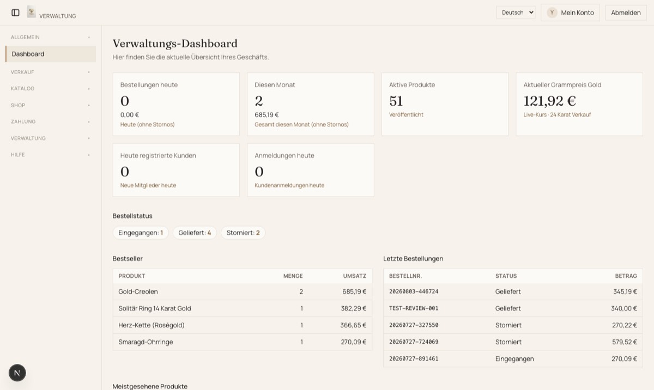Open the Diesen Monat card
Image resolution: width=654 pixels, height=390 pixels.
click(x=311, y=104)
